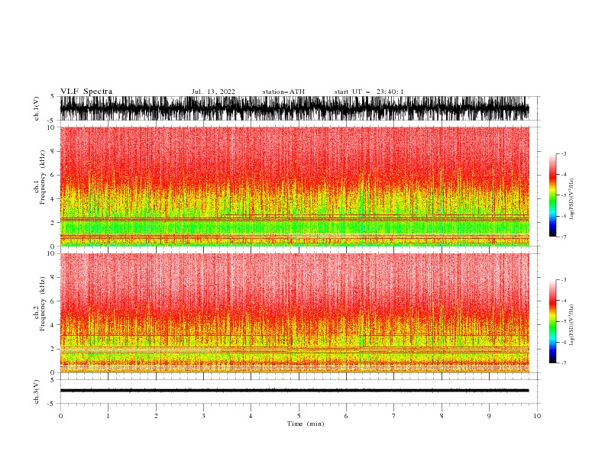The image size is (605, 467).
Task: Click the time axis tick label "8"
Action: click(x=442, y=416)
